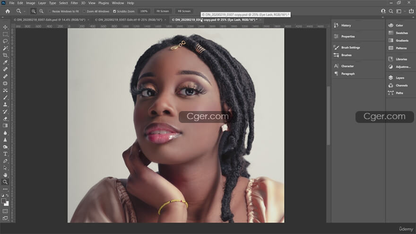The image size is (416, 234).
Task: Select the Rectangular Marquee tool
Action: [5, 34]
